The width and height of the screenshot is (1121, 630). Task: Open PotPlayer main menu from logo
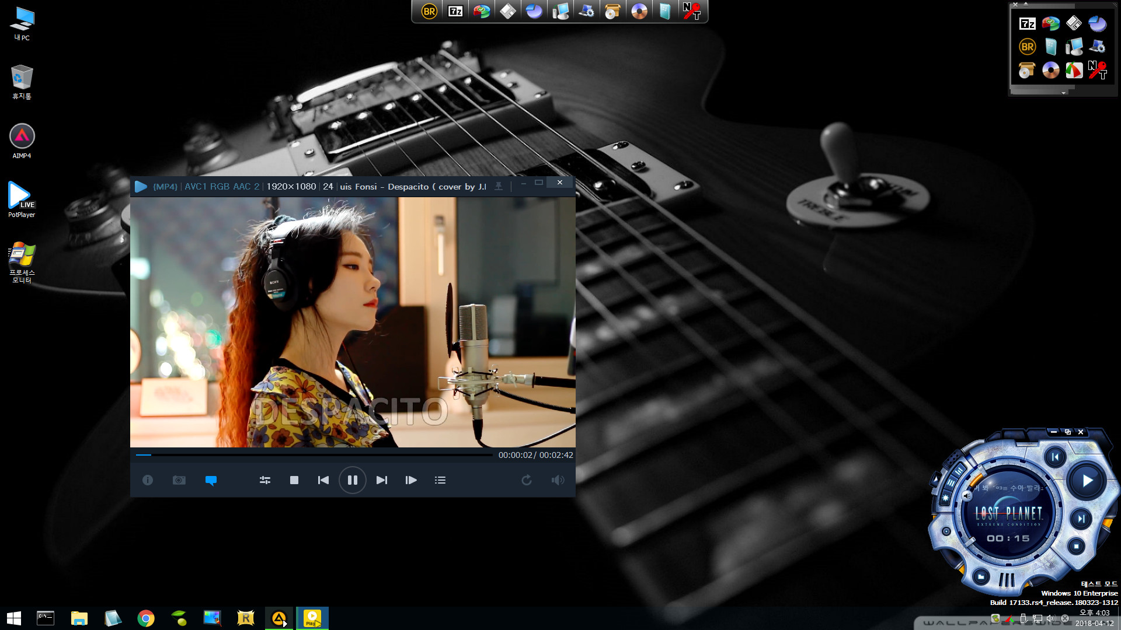point(141,187)
